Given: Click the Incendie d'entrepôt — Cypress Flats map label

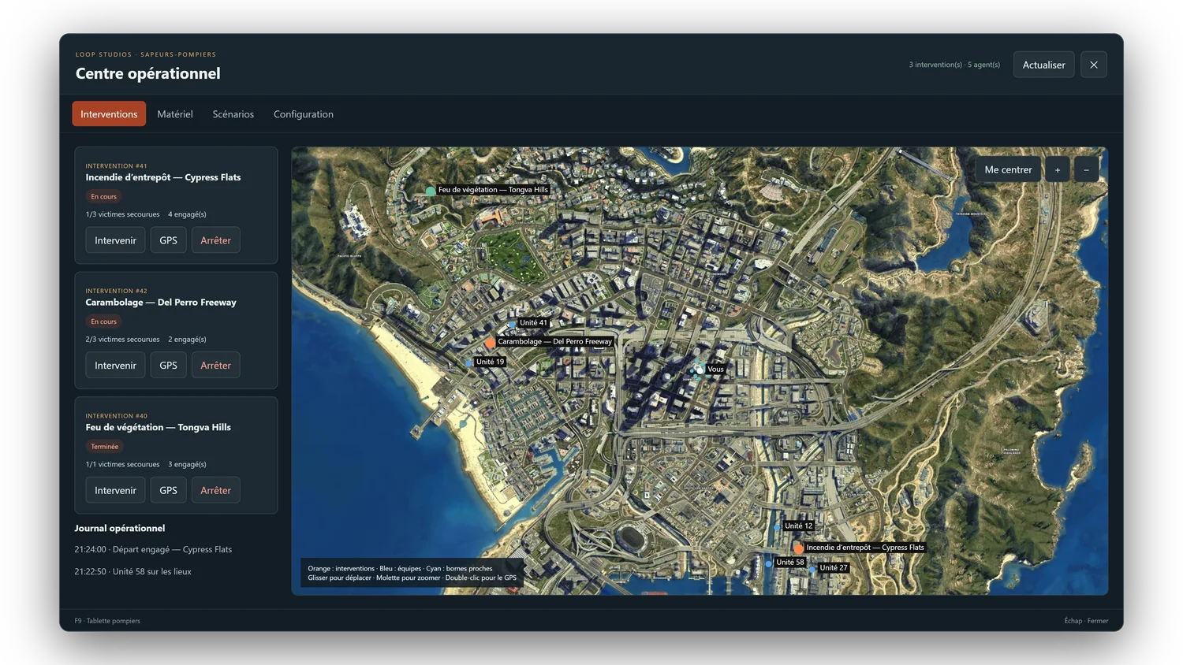Looking at the screenshot, I should [x=865, y=547].
